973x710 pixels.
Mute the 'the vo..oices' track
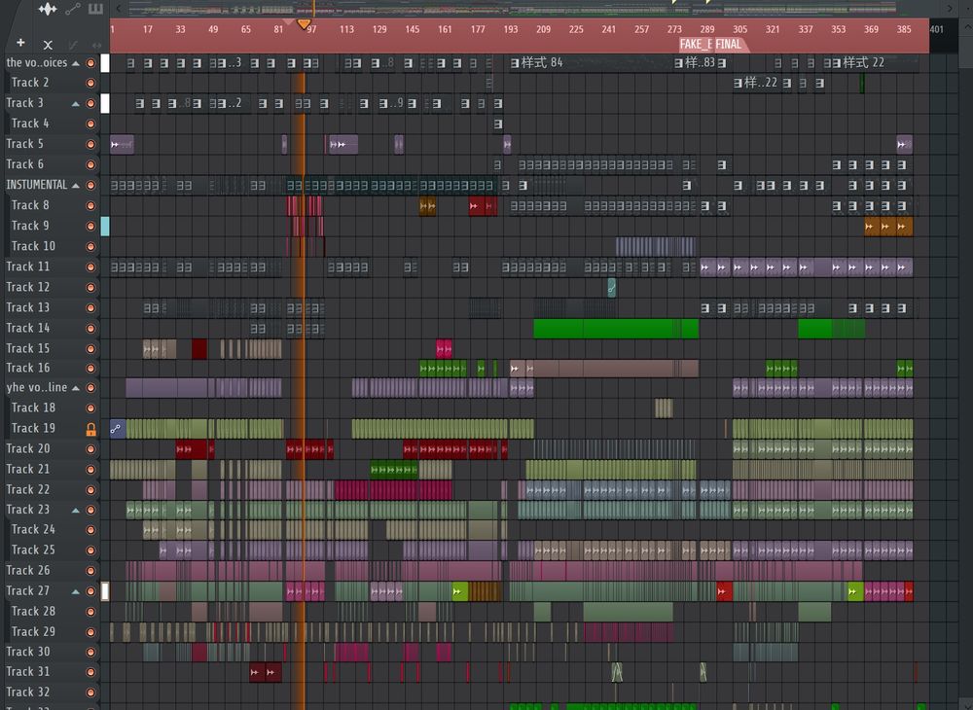point(90,63)
